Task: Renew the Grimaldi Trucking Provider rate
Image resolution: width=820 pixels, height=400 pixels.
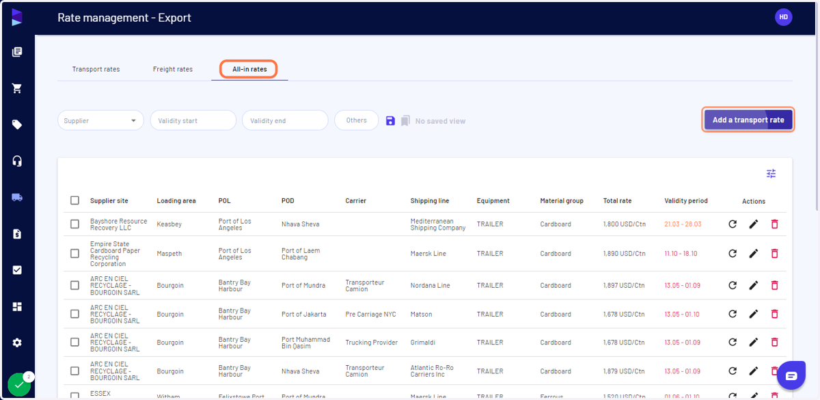Action: click(733, 342)
